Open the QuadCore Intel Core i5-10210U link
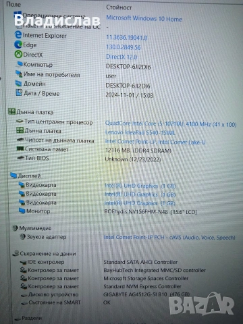The image size is (243, 324). coord(171,124)
